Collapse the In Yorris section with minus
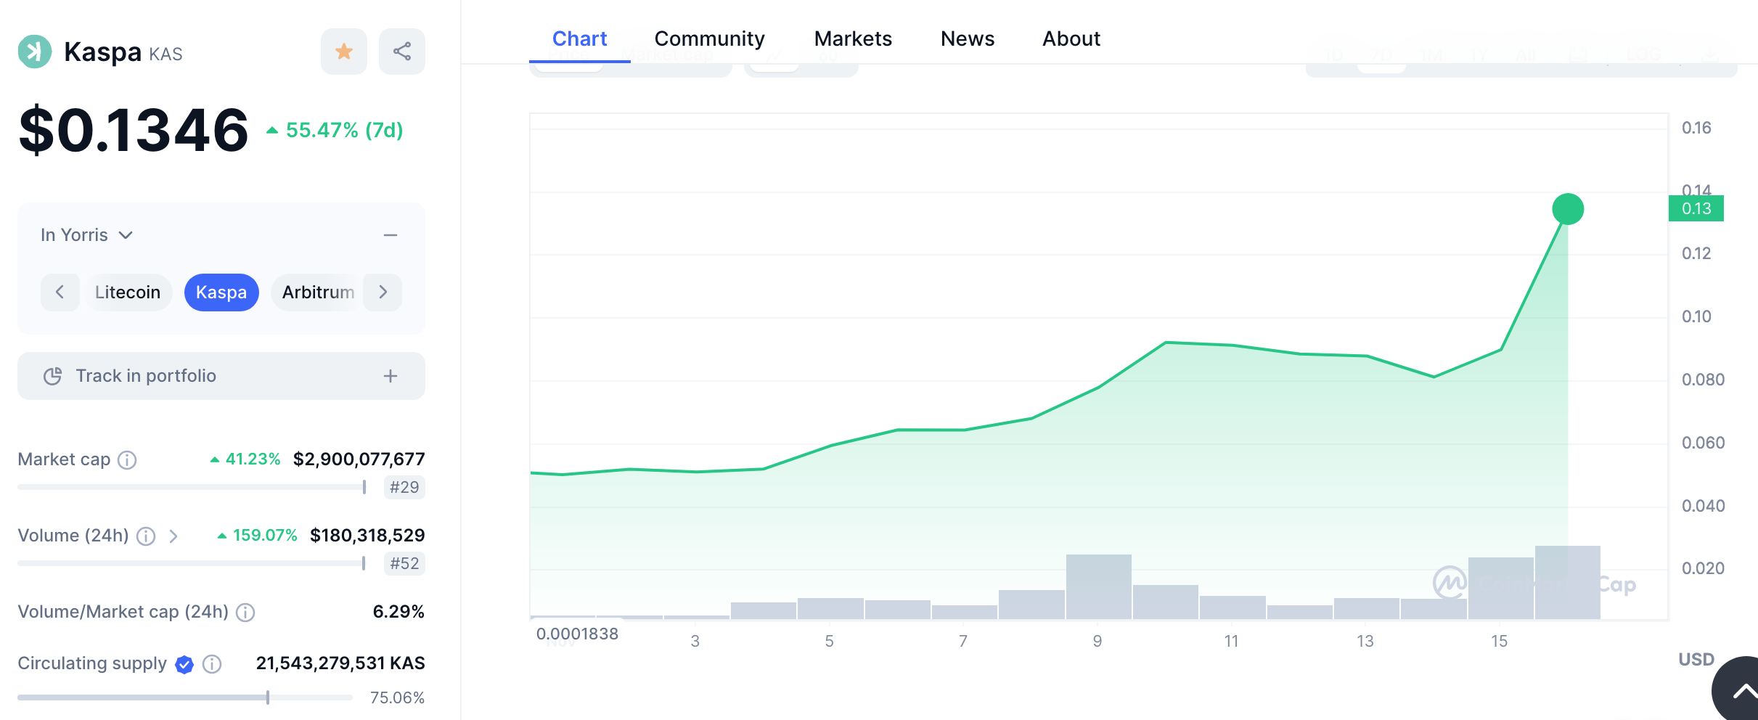 pyautogui.click(x=391, y=235)
